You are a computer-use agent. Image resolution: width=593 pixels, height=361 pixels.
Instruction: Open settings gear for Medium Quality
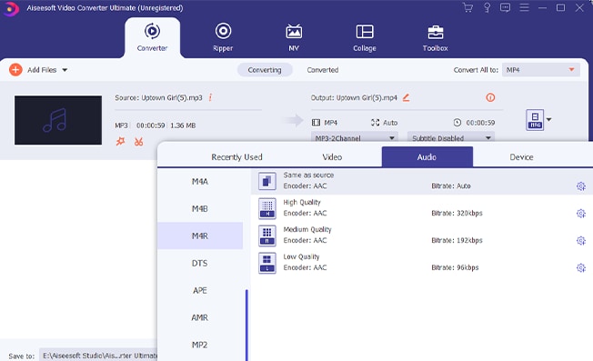coord(581,240)
